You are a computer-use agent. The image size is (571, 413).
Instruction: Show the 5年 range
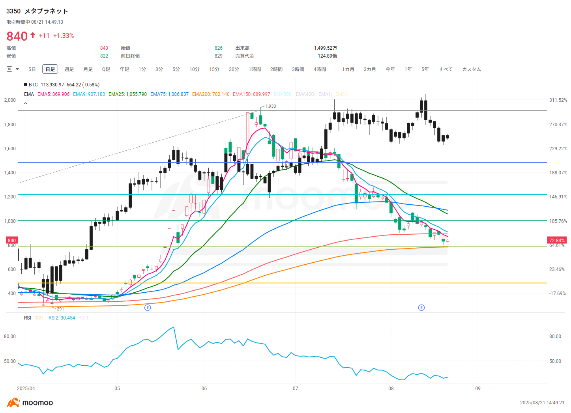coord(425,69)
